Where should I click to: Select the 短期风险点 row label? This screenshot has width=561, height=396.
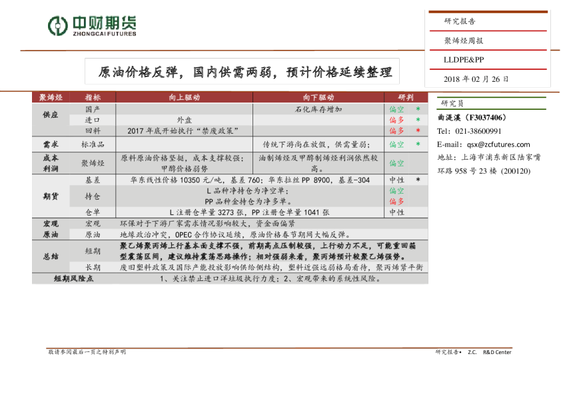pyautogui.click(x=73, y=279)
